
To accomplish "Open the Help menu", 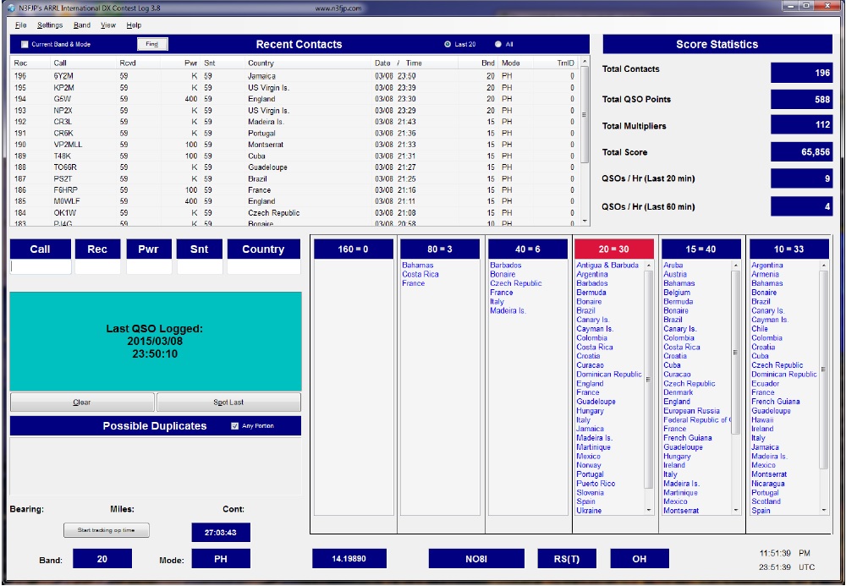I will [134, 25].
